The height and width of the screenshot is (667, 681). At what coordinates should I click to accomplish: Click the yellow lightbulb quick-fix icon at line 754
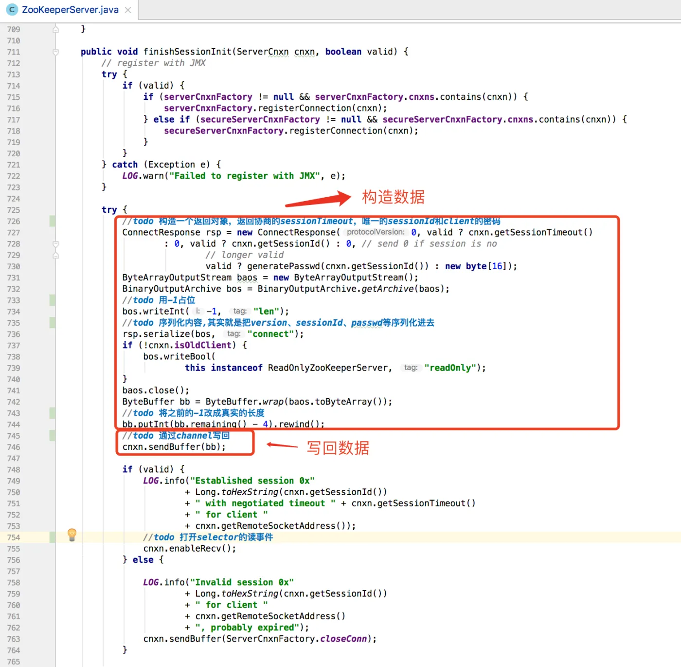72,535
